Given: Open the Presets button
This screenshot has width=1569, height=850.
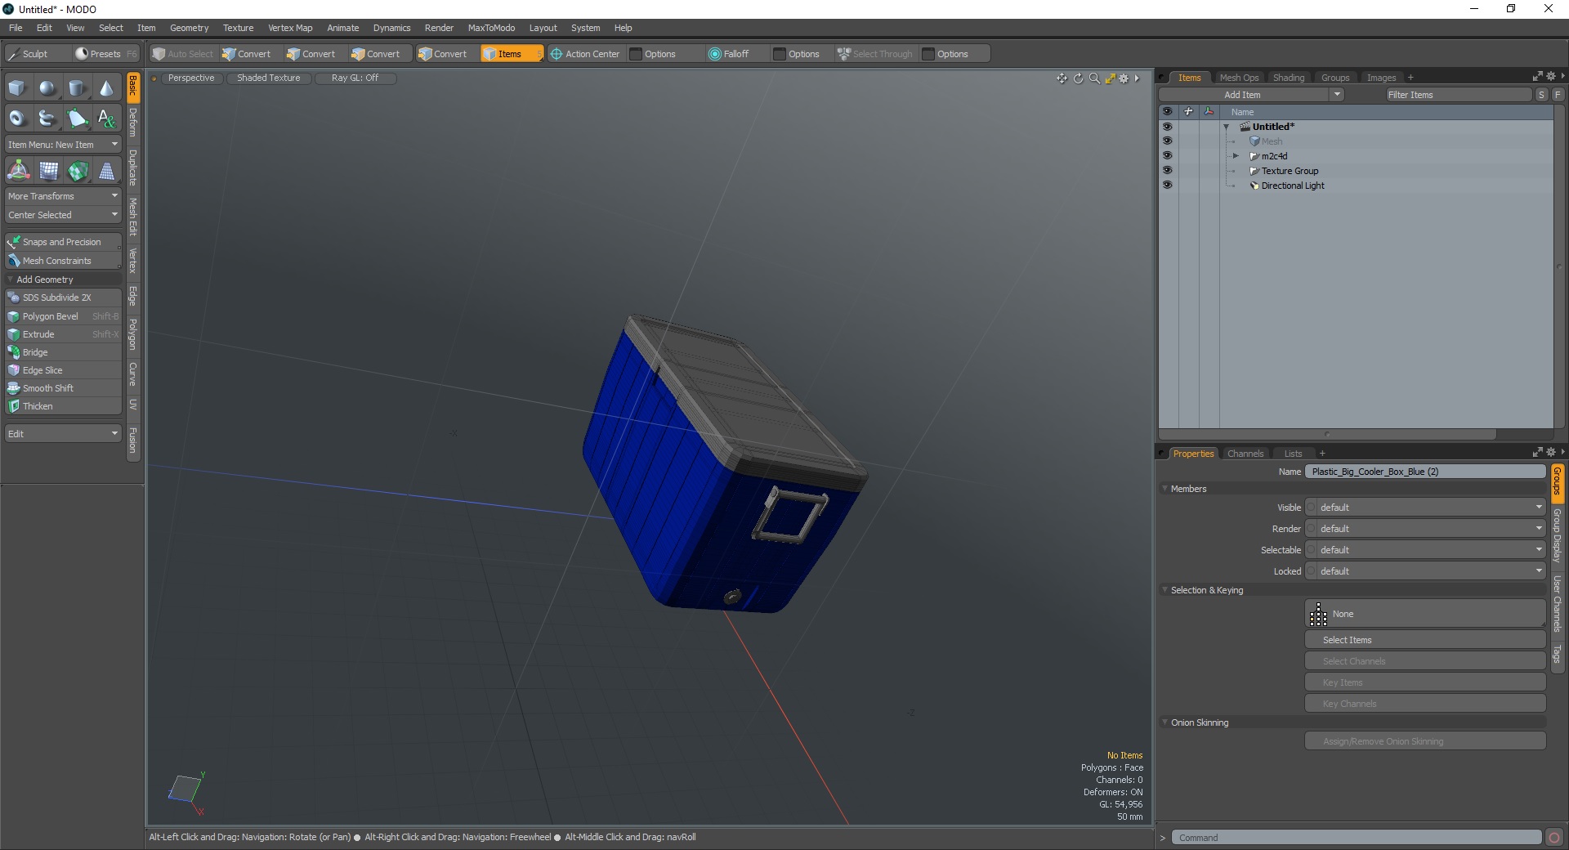Looking at the screenshot, I should [x=106, y=54].
